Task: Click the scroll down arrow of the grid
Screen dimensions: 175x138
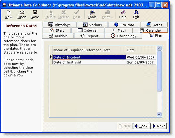Action: click(x=159, y=114)
